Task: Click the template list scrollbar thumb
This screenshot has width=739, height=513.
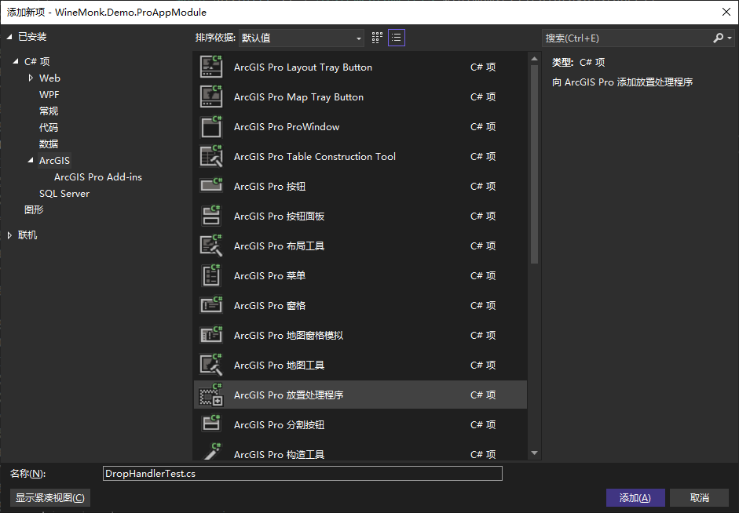Action: (534, 164)
